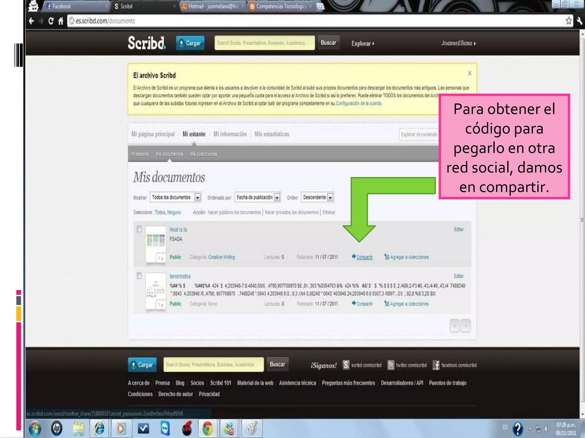Click the browser home icon
The width and height of the screenshot is (585, 438).
point(61,21)
